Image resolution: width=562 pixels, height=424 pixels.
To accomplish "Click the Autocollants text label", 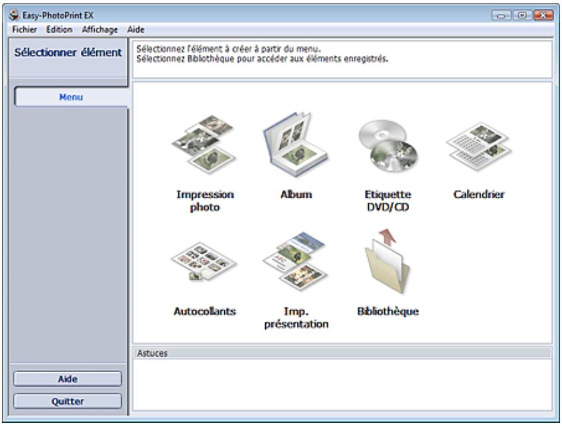I will (205, 311).
